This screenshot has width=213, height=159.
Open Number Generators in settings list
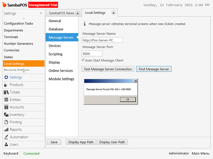(24, 44)
